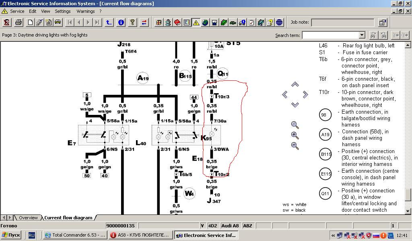Click the Job note edit button
412x241 pixels.
pyautogui.click(x=382, y=22)
